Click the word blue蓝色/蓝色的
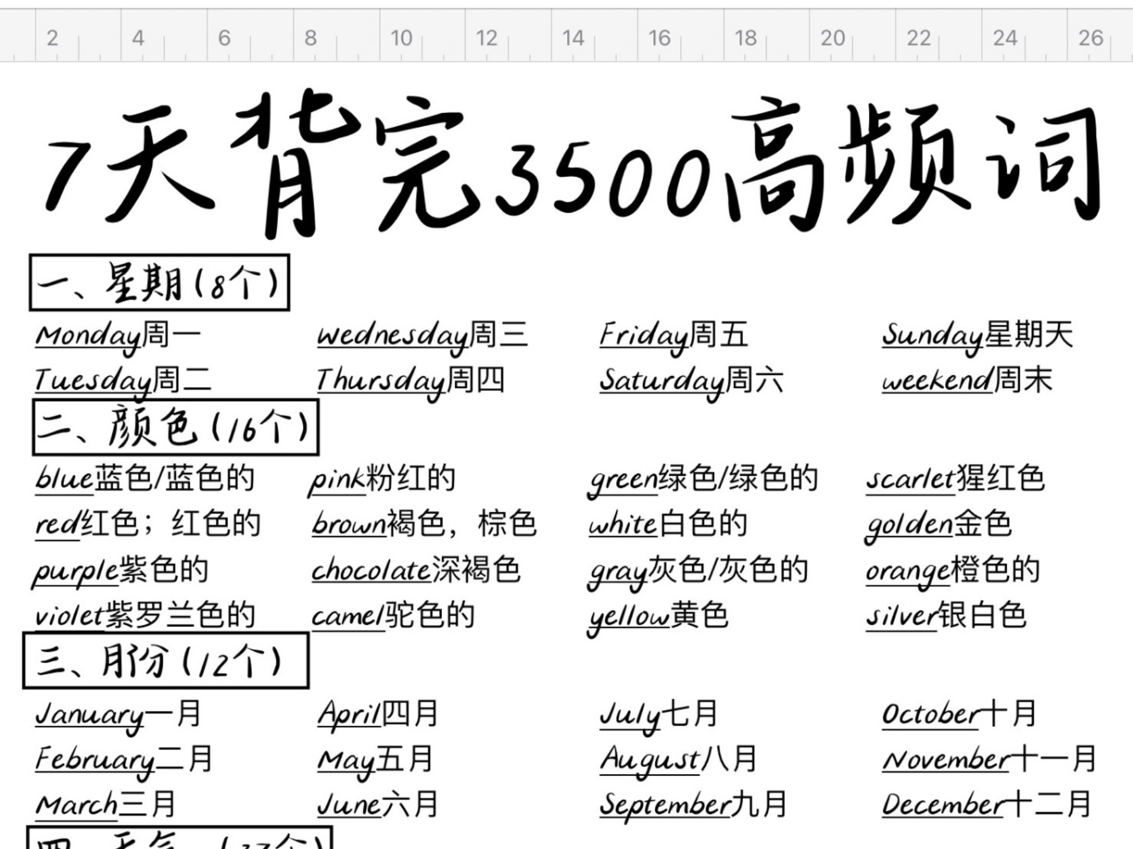Screen dimensions: 1133x849 [145, 479]
